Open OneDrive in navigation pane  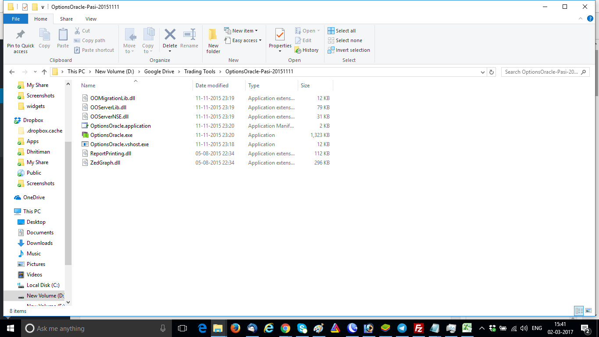point(34,197)
